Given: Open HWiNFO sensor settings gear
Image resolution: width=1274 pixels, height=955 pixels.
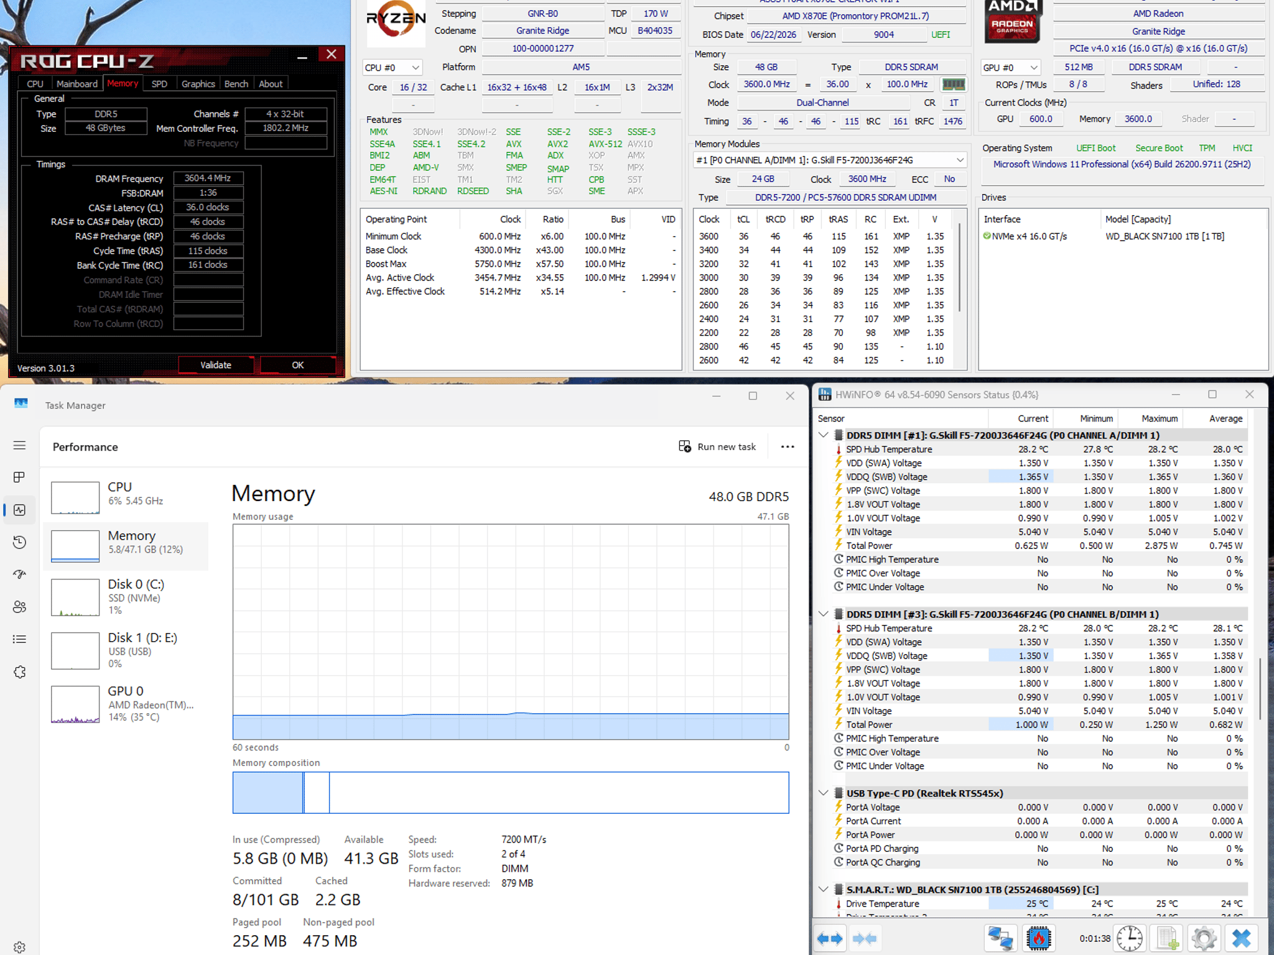Looking at the screenshot, I should point(1204,938).
